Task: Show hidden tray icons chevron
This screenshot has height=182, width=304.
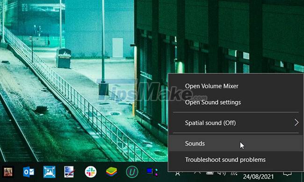Action: (x=197, y=173)
